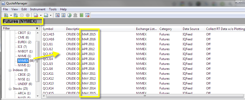The image size is (245, 100).
Task: Click the computer monitor toolbar icon
Action: tap(64, 15)
